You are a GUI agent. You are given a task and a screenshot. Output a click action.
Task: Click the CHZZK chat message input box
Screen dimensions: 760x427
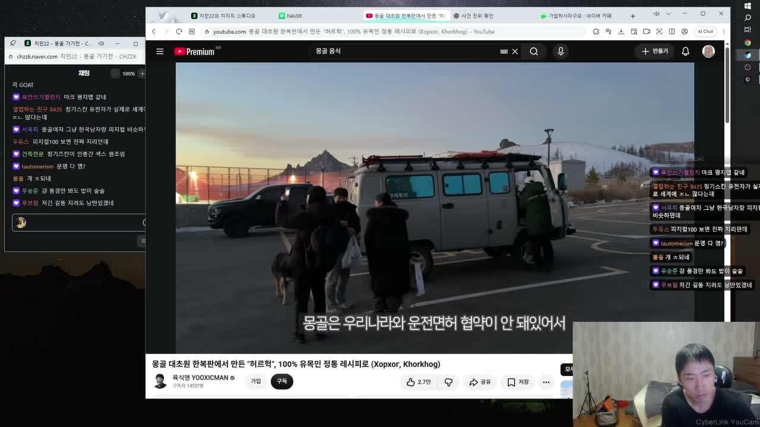78,222
